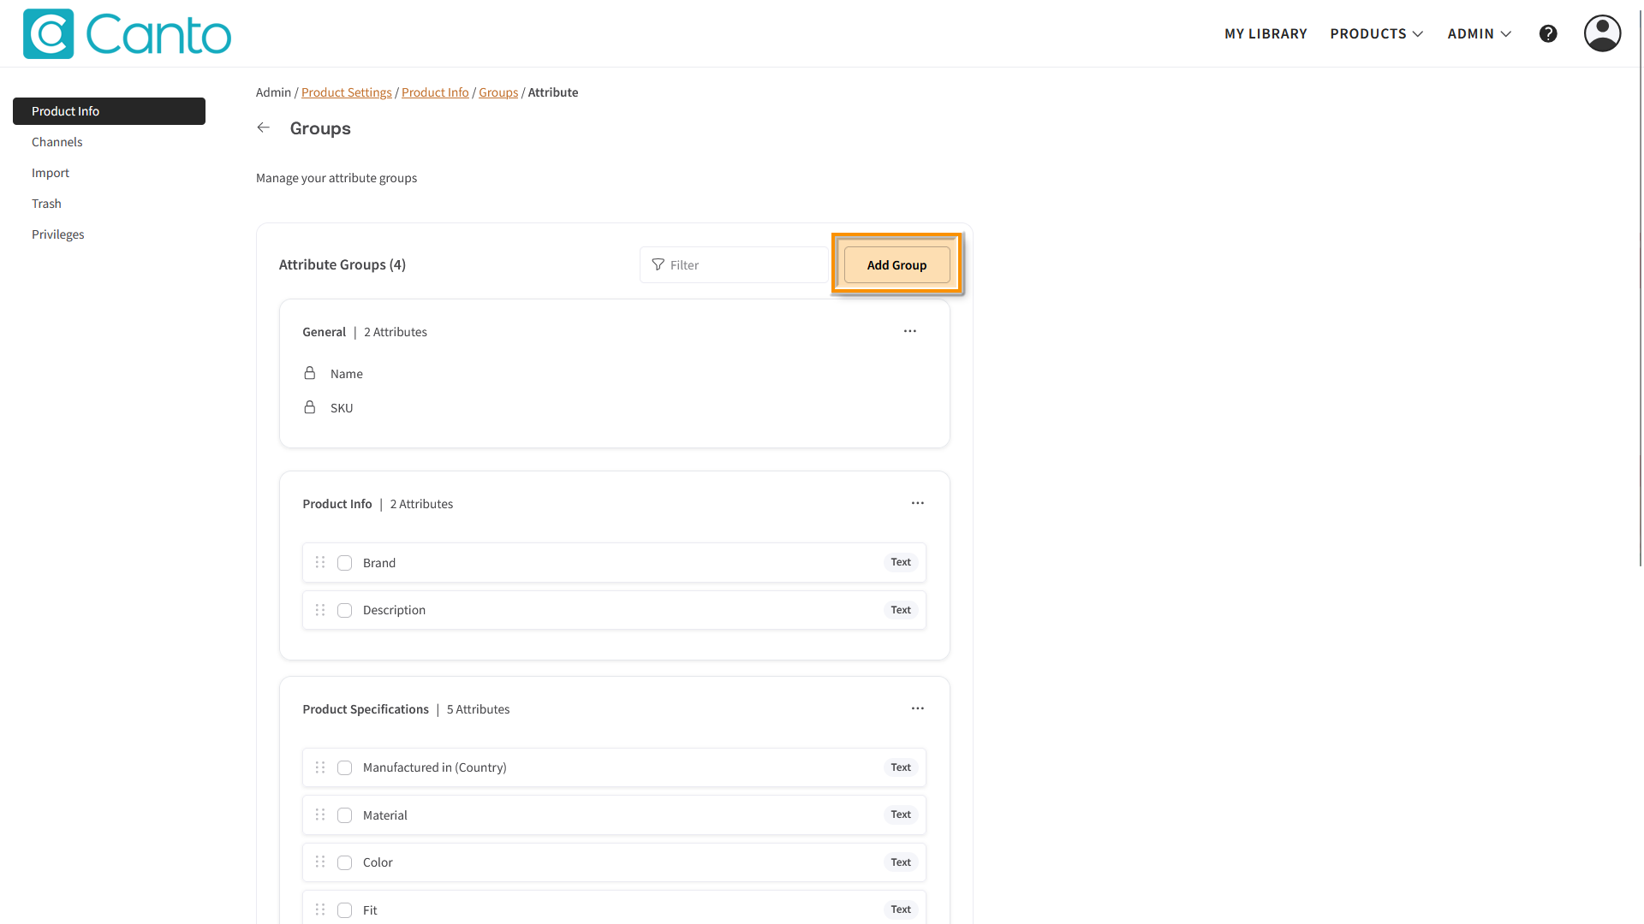
Task: Click the Add Group button
Action: coord(896,264)
